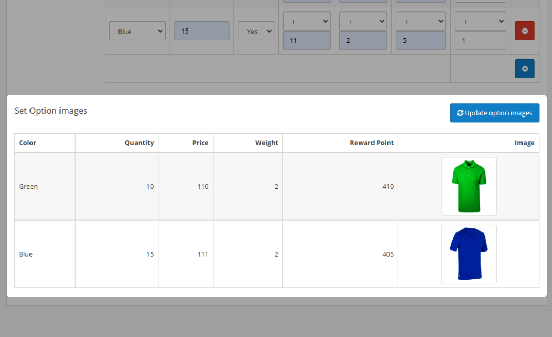Screen dimensions: 552x337
Task: Click the Blue row price value 111
Action: coord(202,254)
